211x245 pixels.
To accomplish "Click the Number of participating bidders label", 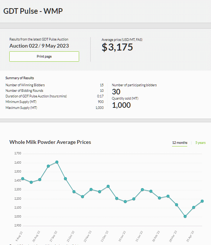I will click(134, 85).
